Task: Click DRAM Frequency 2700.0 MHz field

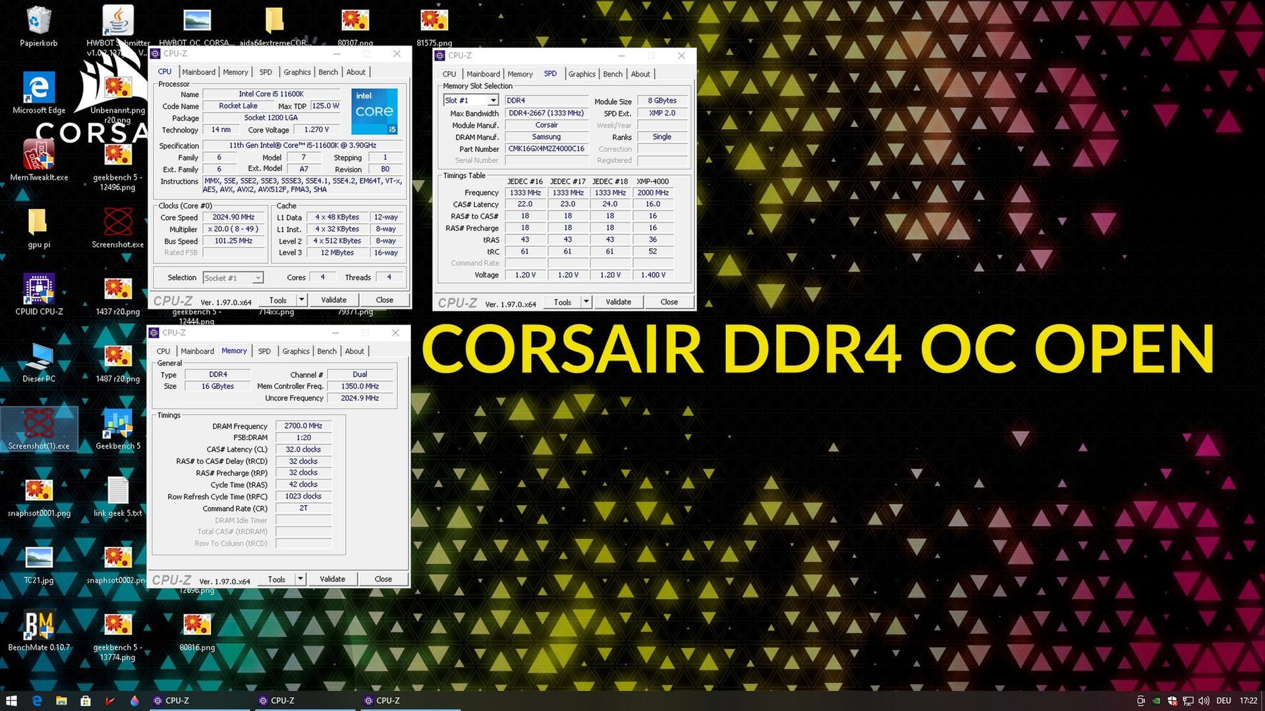Action: point(303,426)
